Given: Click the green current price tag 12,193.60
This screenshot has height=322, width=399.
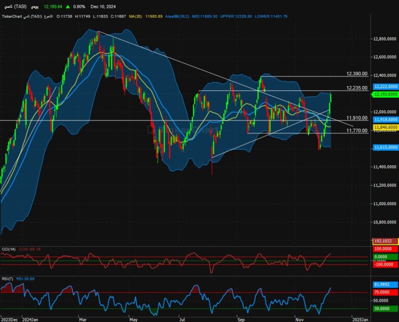Looking at the screenshot, I should (x=385, y=94).
